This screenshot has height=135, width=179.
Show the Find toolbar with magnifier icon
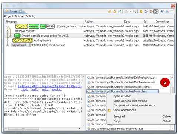click(x=134, y=11)
